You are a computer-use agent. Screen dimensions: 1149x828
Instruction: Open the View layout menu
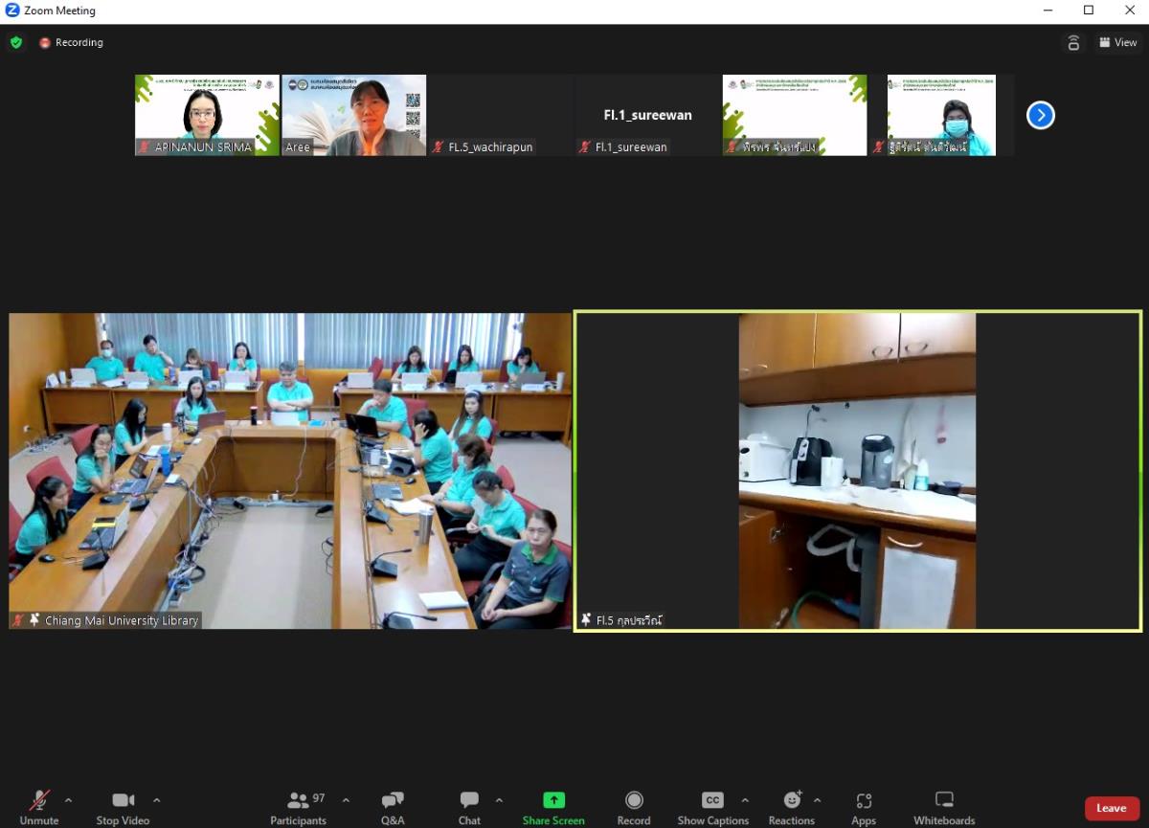click(x=1117, y=42)
